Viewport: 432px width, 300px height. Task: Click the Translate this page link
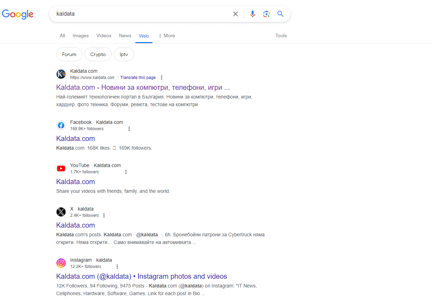tap(138, 78)
